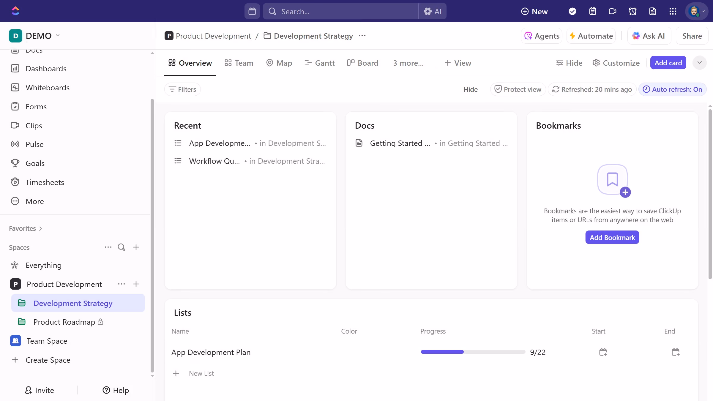The width and height of the screenshot is (713, 401).
Task: Open the checkmark tasks icon in top bar
Action: coord(572,11)
